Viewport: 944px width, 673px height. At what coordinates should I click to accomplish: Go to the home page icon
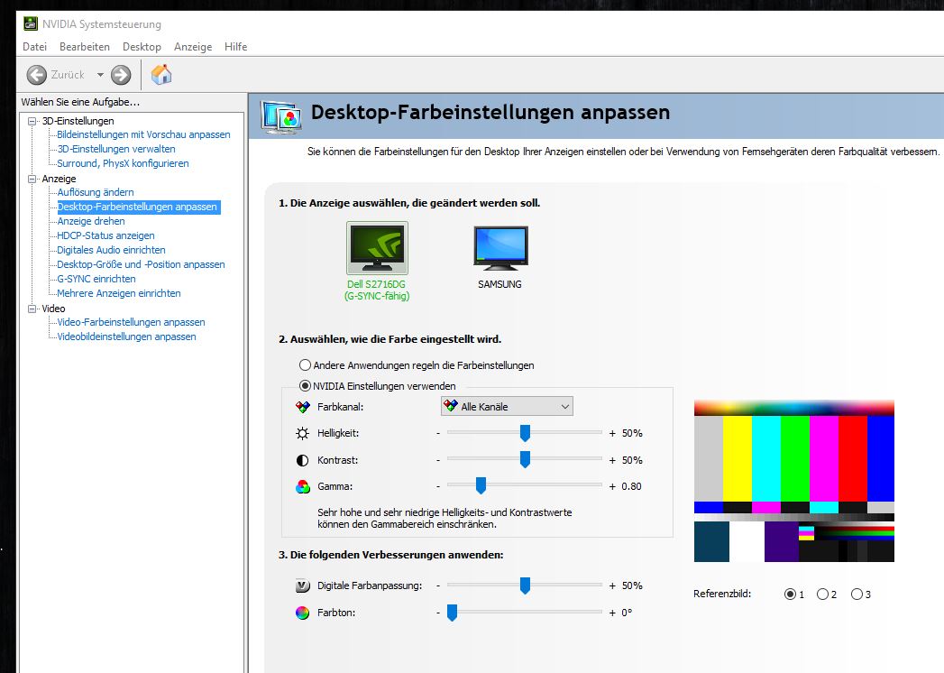(161, 75)
